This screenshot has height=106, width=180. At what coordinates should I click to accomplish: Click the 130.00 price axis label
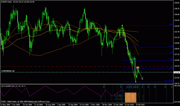[x=177, y=43]
